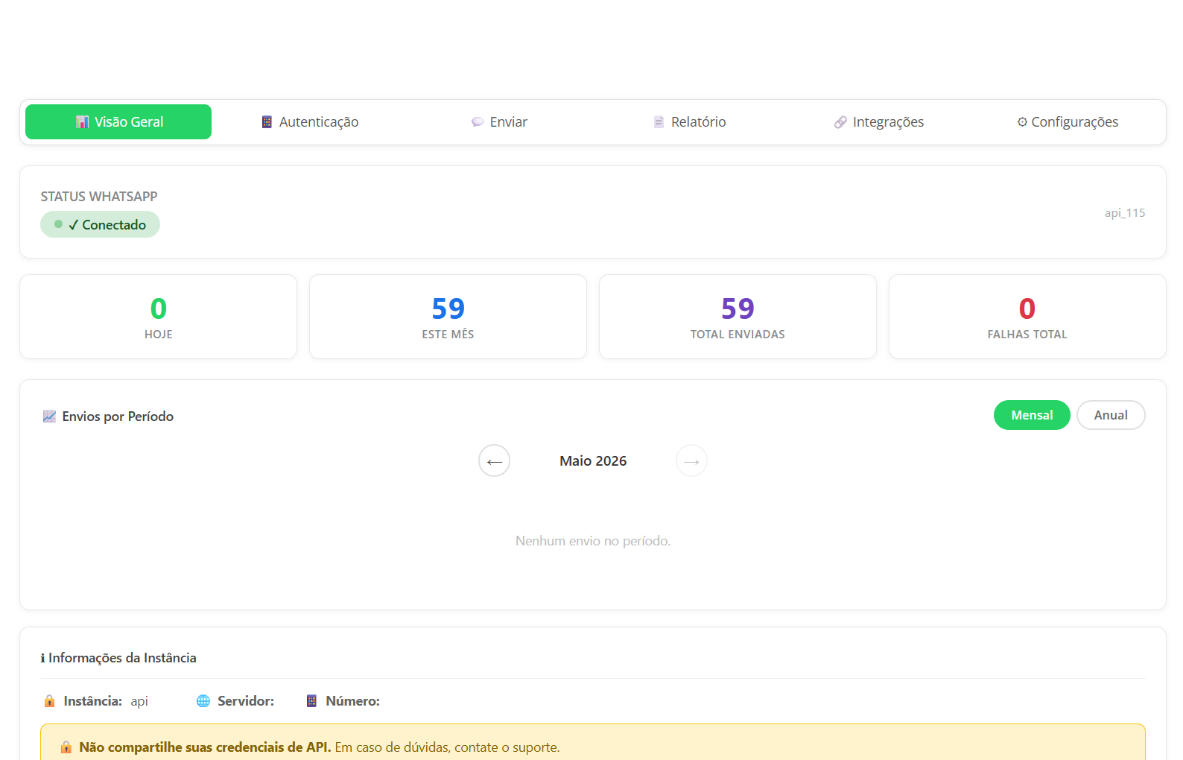Click the chart icon beside Envios por Período

pos(49,417)
